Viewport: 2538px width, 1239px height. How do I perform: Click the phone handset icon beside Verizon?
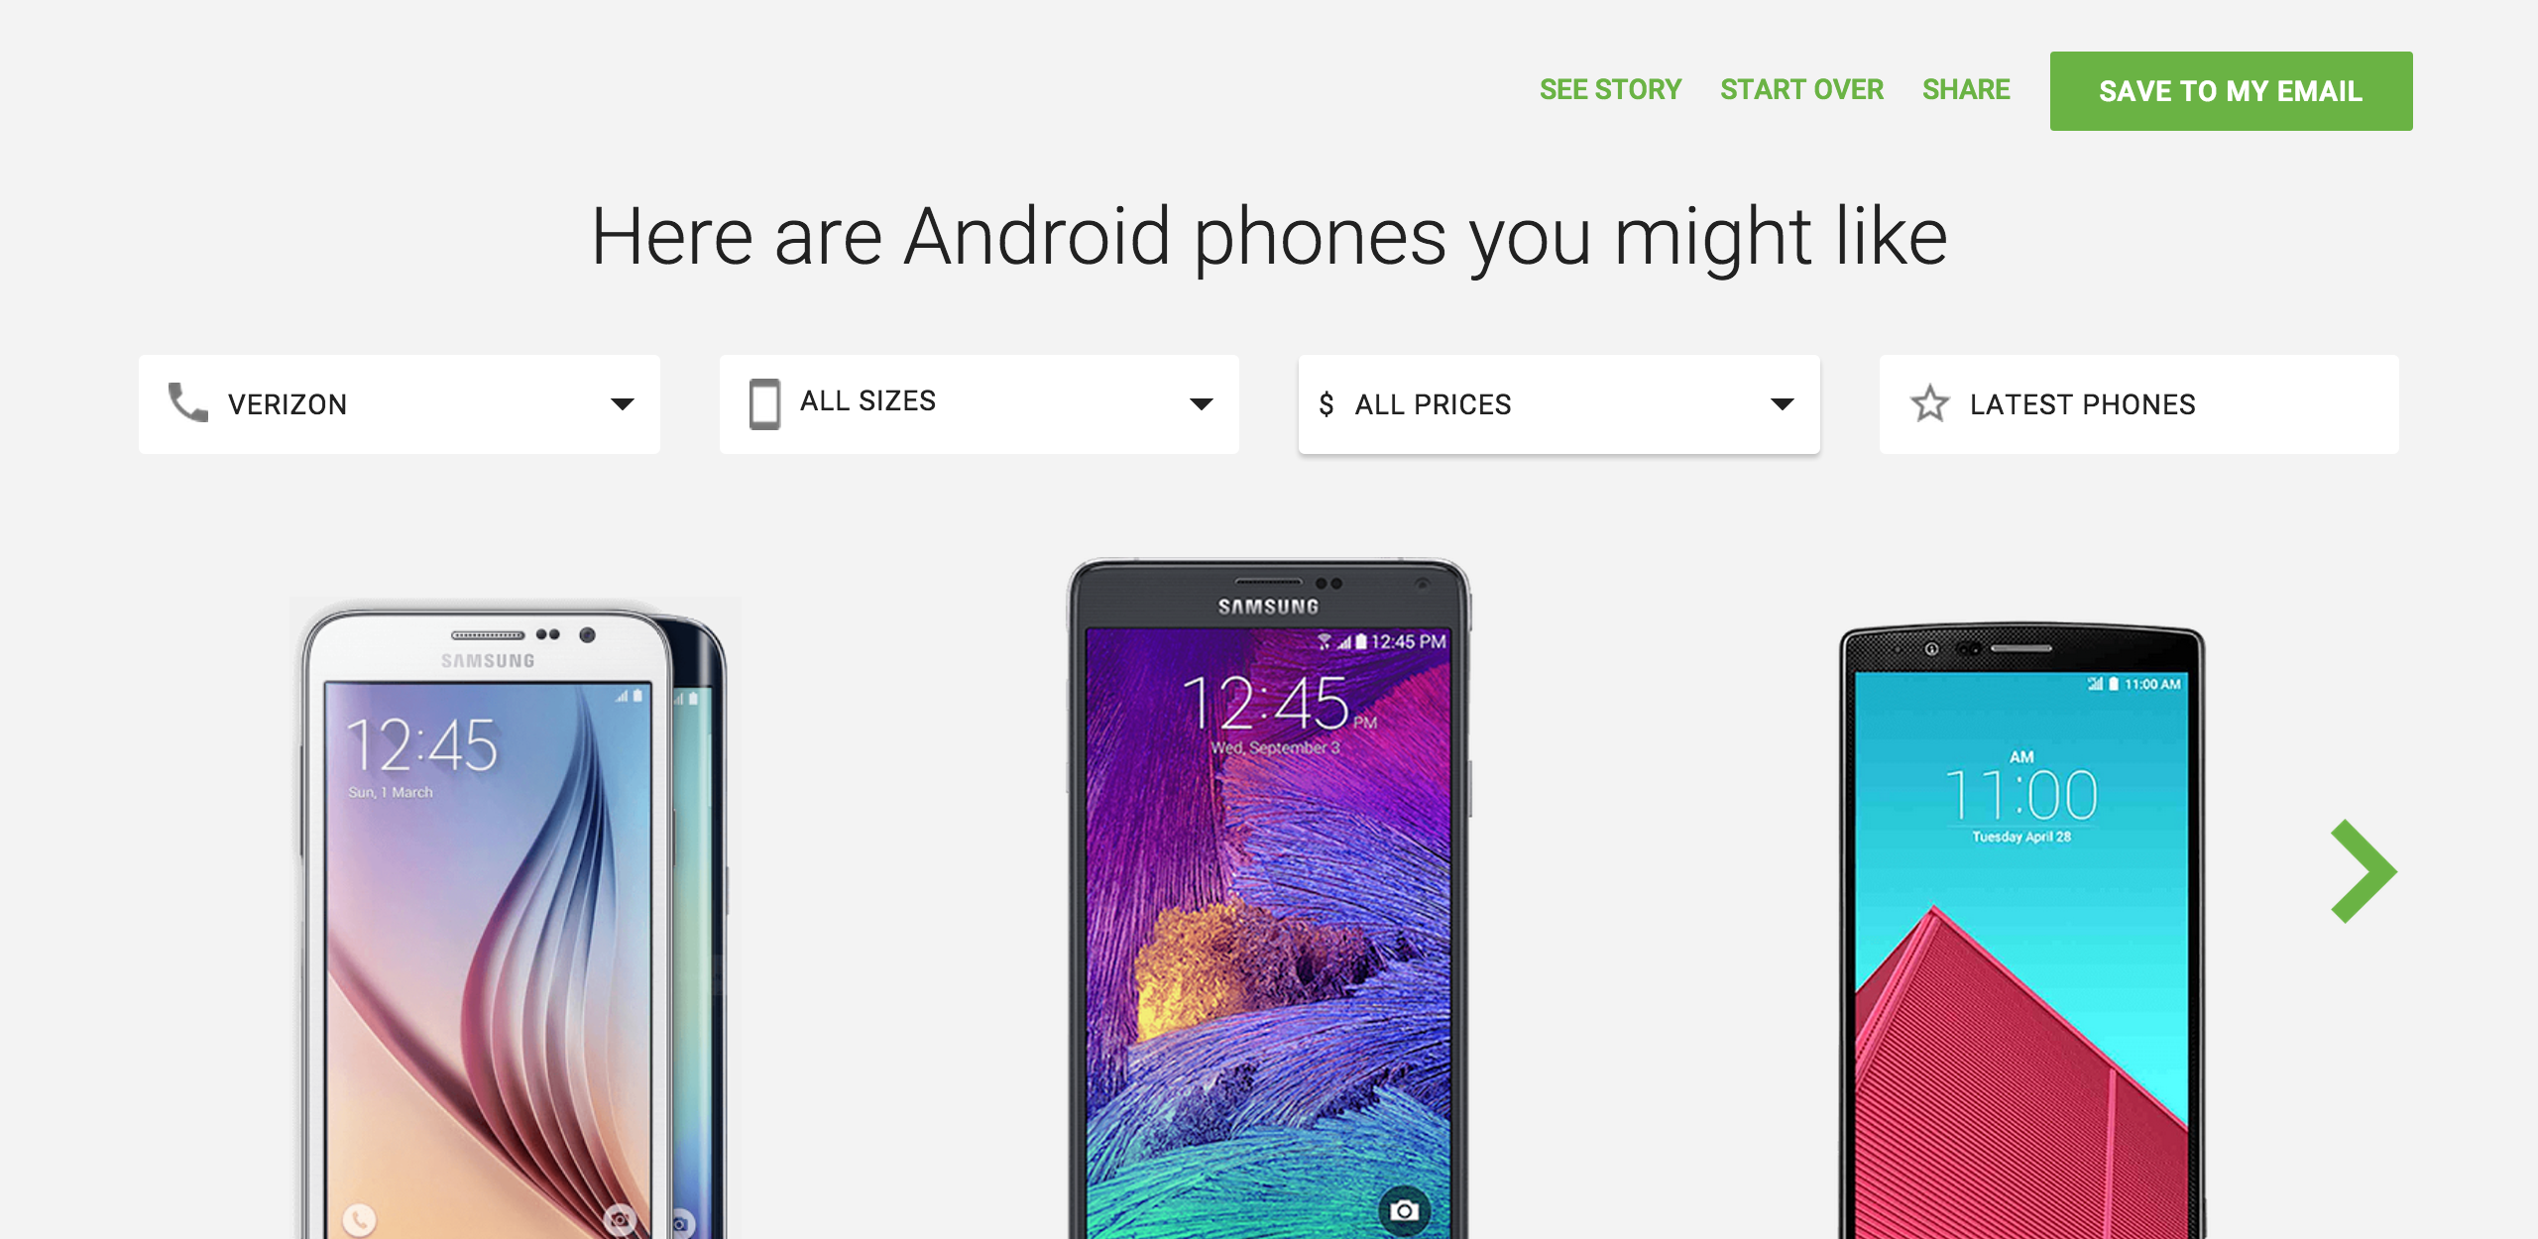pos(187,402)
